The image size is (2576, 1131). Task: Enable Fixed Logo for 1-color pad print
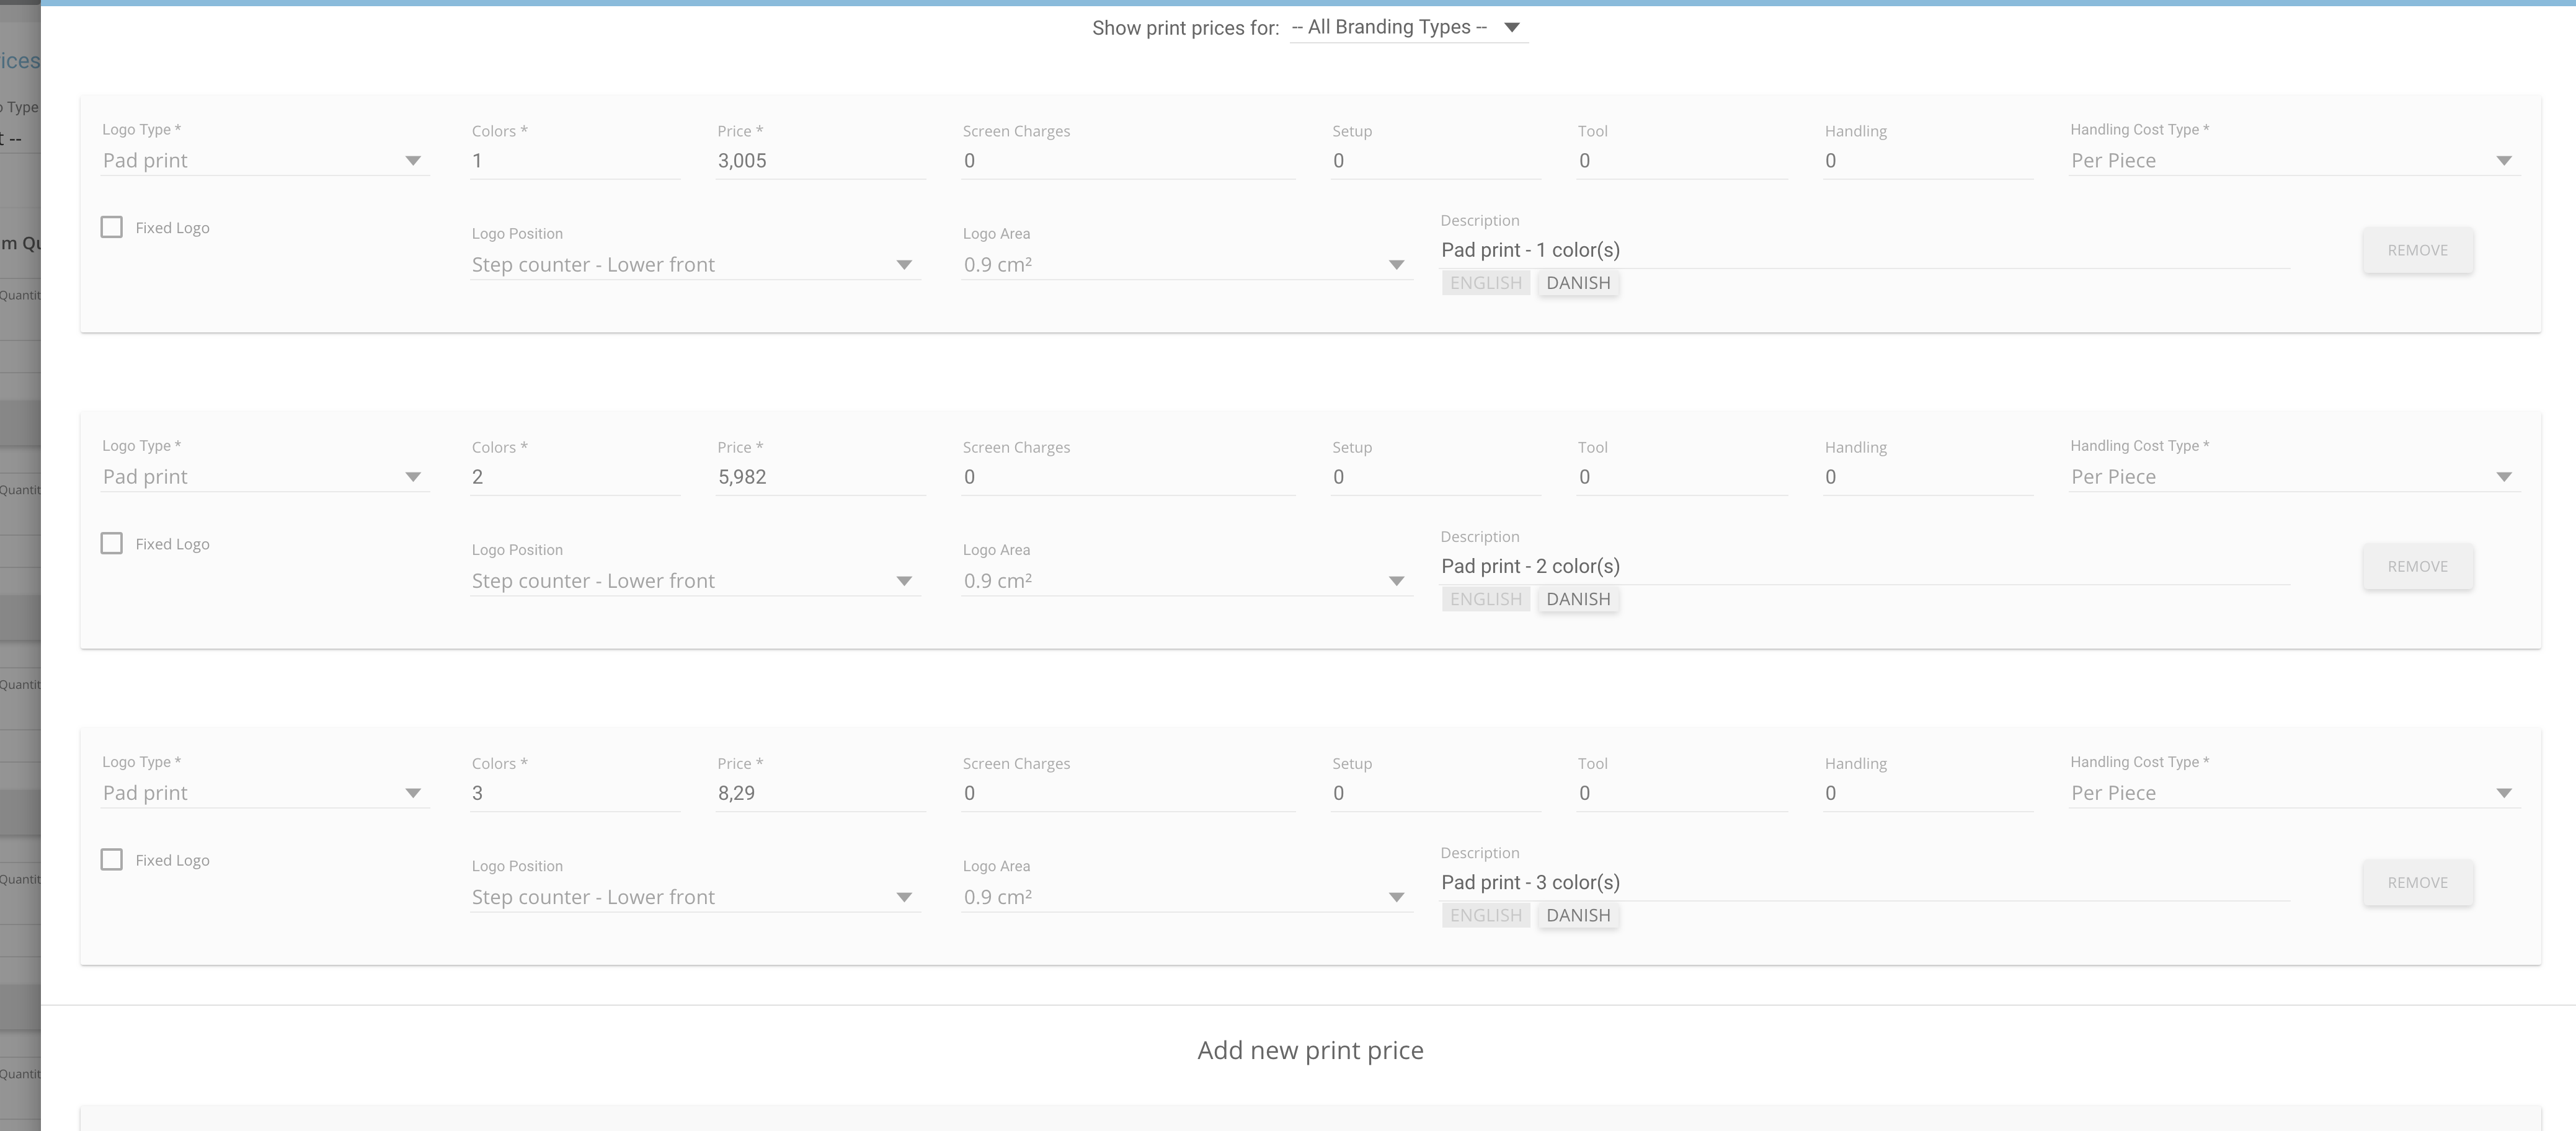[x=112, y=227]
